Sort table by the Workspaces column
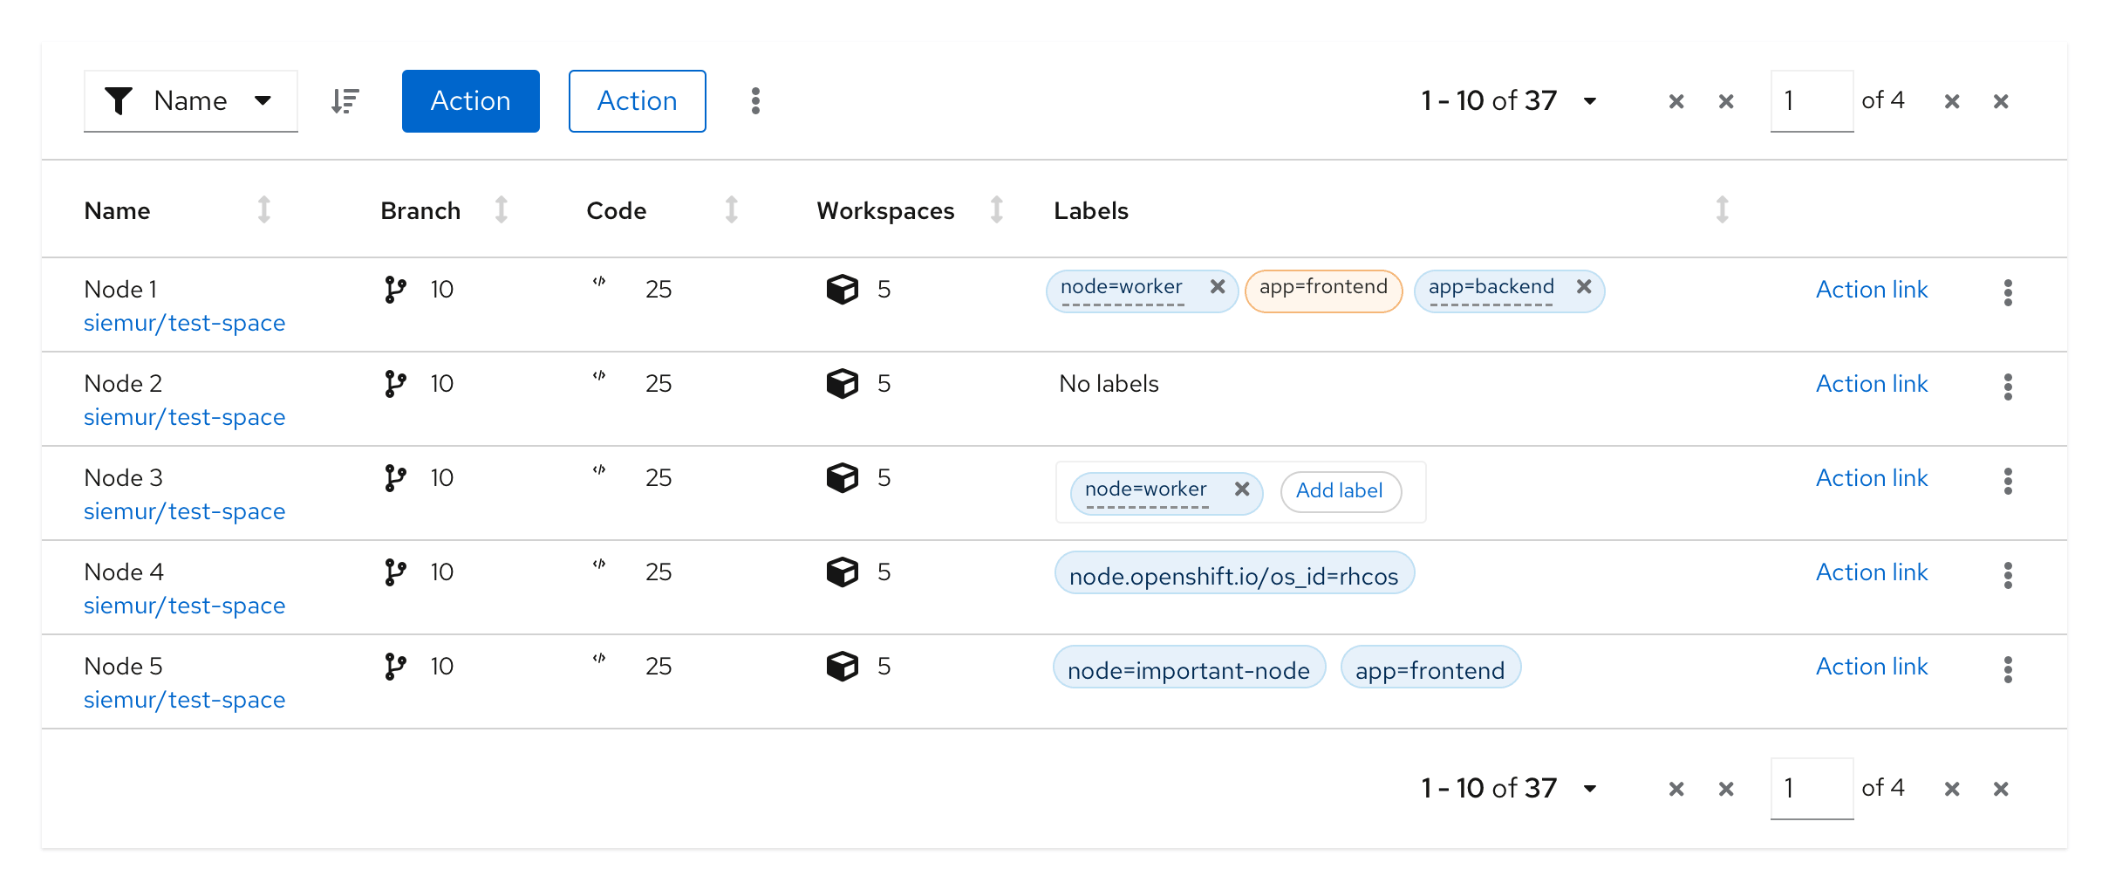Screen dimensions: 2109x890 pyautogui.click(x=996, y=210)
